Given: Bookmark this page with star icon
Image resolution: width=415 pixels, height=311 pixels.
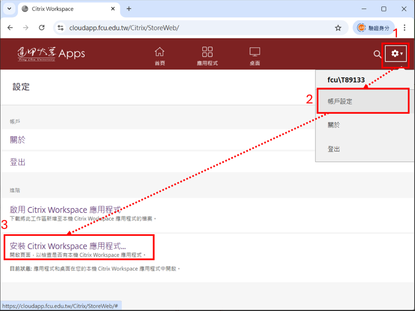Looking at the screenshot, I should point(338,28).
